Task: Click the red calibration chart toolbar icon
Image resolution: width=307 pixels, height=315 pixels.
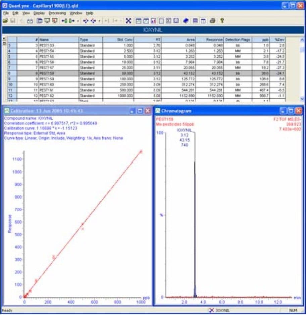Action: pyautogui.click(x=153, y=21)
